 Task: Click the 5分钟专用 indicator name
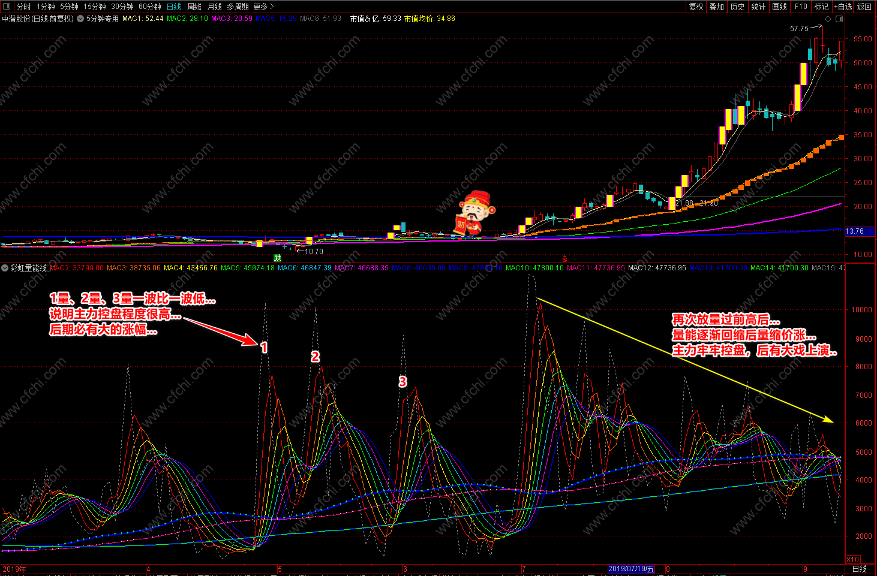(103, 19)
